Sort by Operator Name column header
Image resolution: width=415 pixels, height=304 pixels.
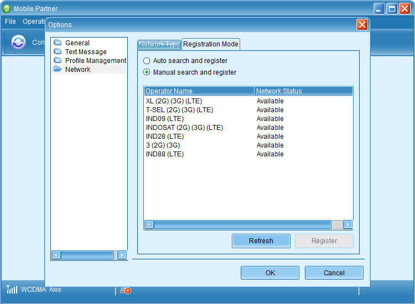(x=199, y=91)
